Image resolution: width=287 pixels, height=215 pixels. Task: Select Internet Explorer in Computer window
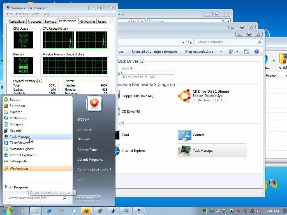click(134, 151)
